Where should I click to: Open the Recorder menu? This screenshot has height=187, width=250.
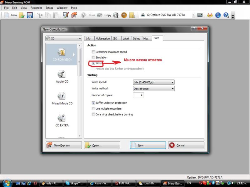click(x=36, y=8)
